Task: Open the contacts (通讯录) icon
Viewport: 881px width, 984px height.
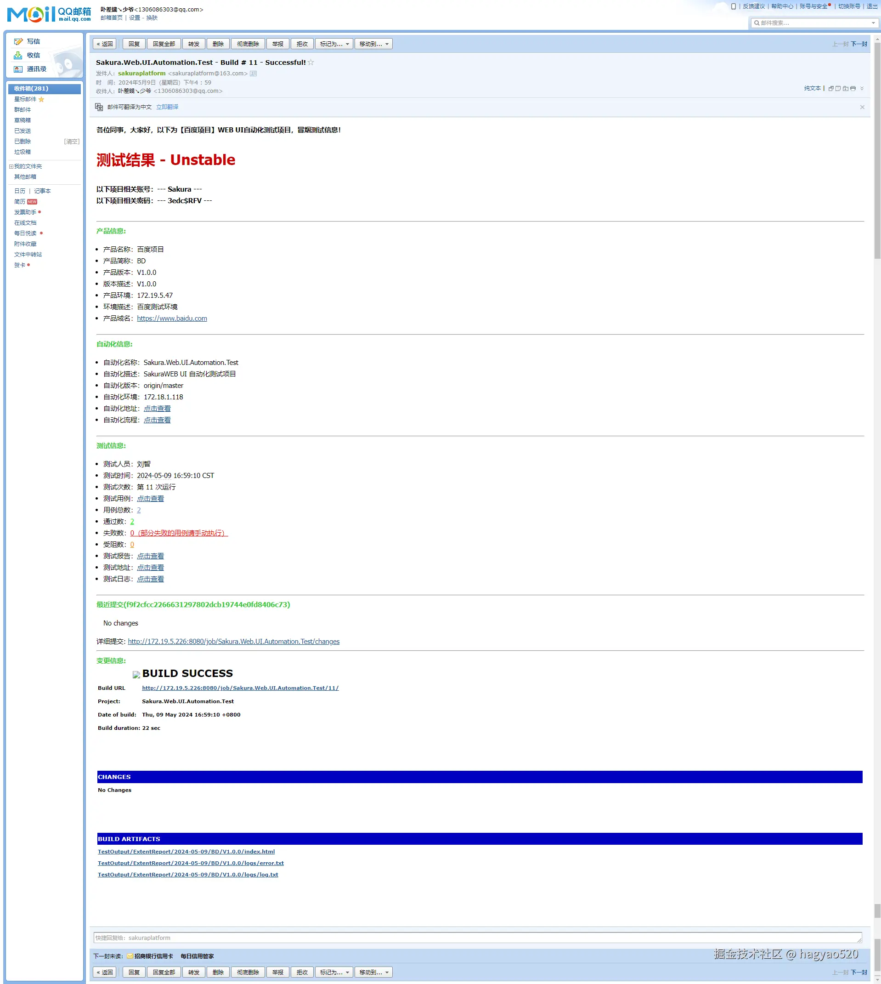Action: click(18, 69)
